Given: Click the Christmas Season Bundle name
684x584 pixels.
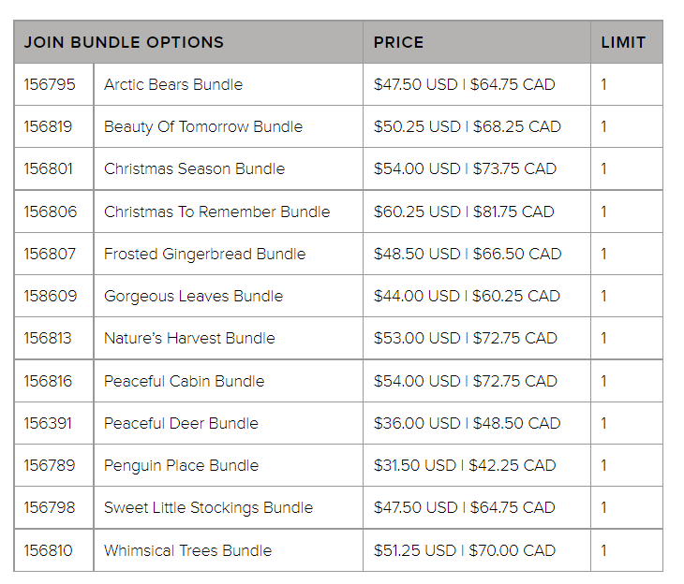Looking at the screenshot, I should tap(194, 168).
